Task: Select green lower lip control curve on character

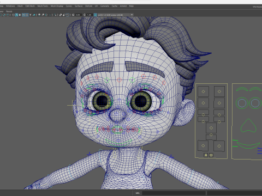Action: click(x=119, y=143)
